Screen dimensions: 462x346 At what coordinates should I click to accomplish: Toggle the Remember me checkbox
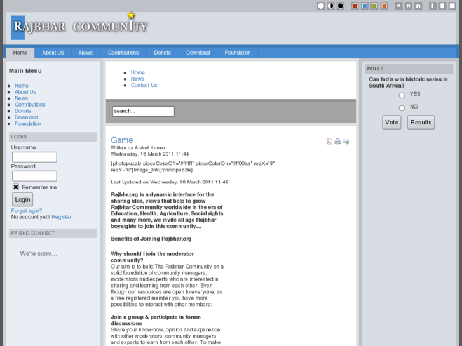tap(16, 187)
